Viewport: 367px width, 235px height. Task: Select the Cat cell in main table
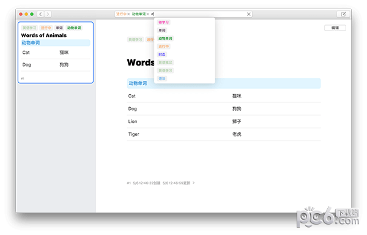pyautogui.click(x=132, y=96)
